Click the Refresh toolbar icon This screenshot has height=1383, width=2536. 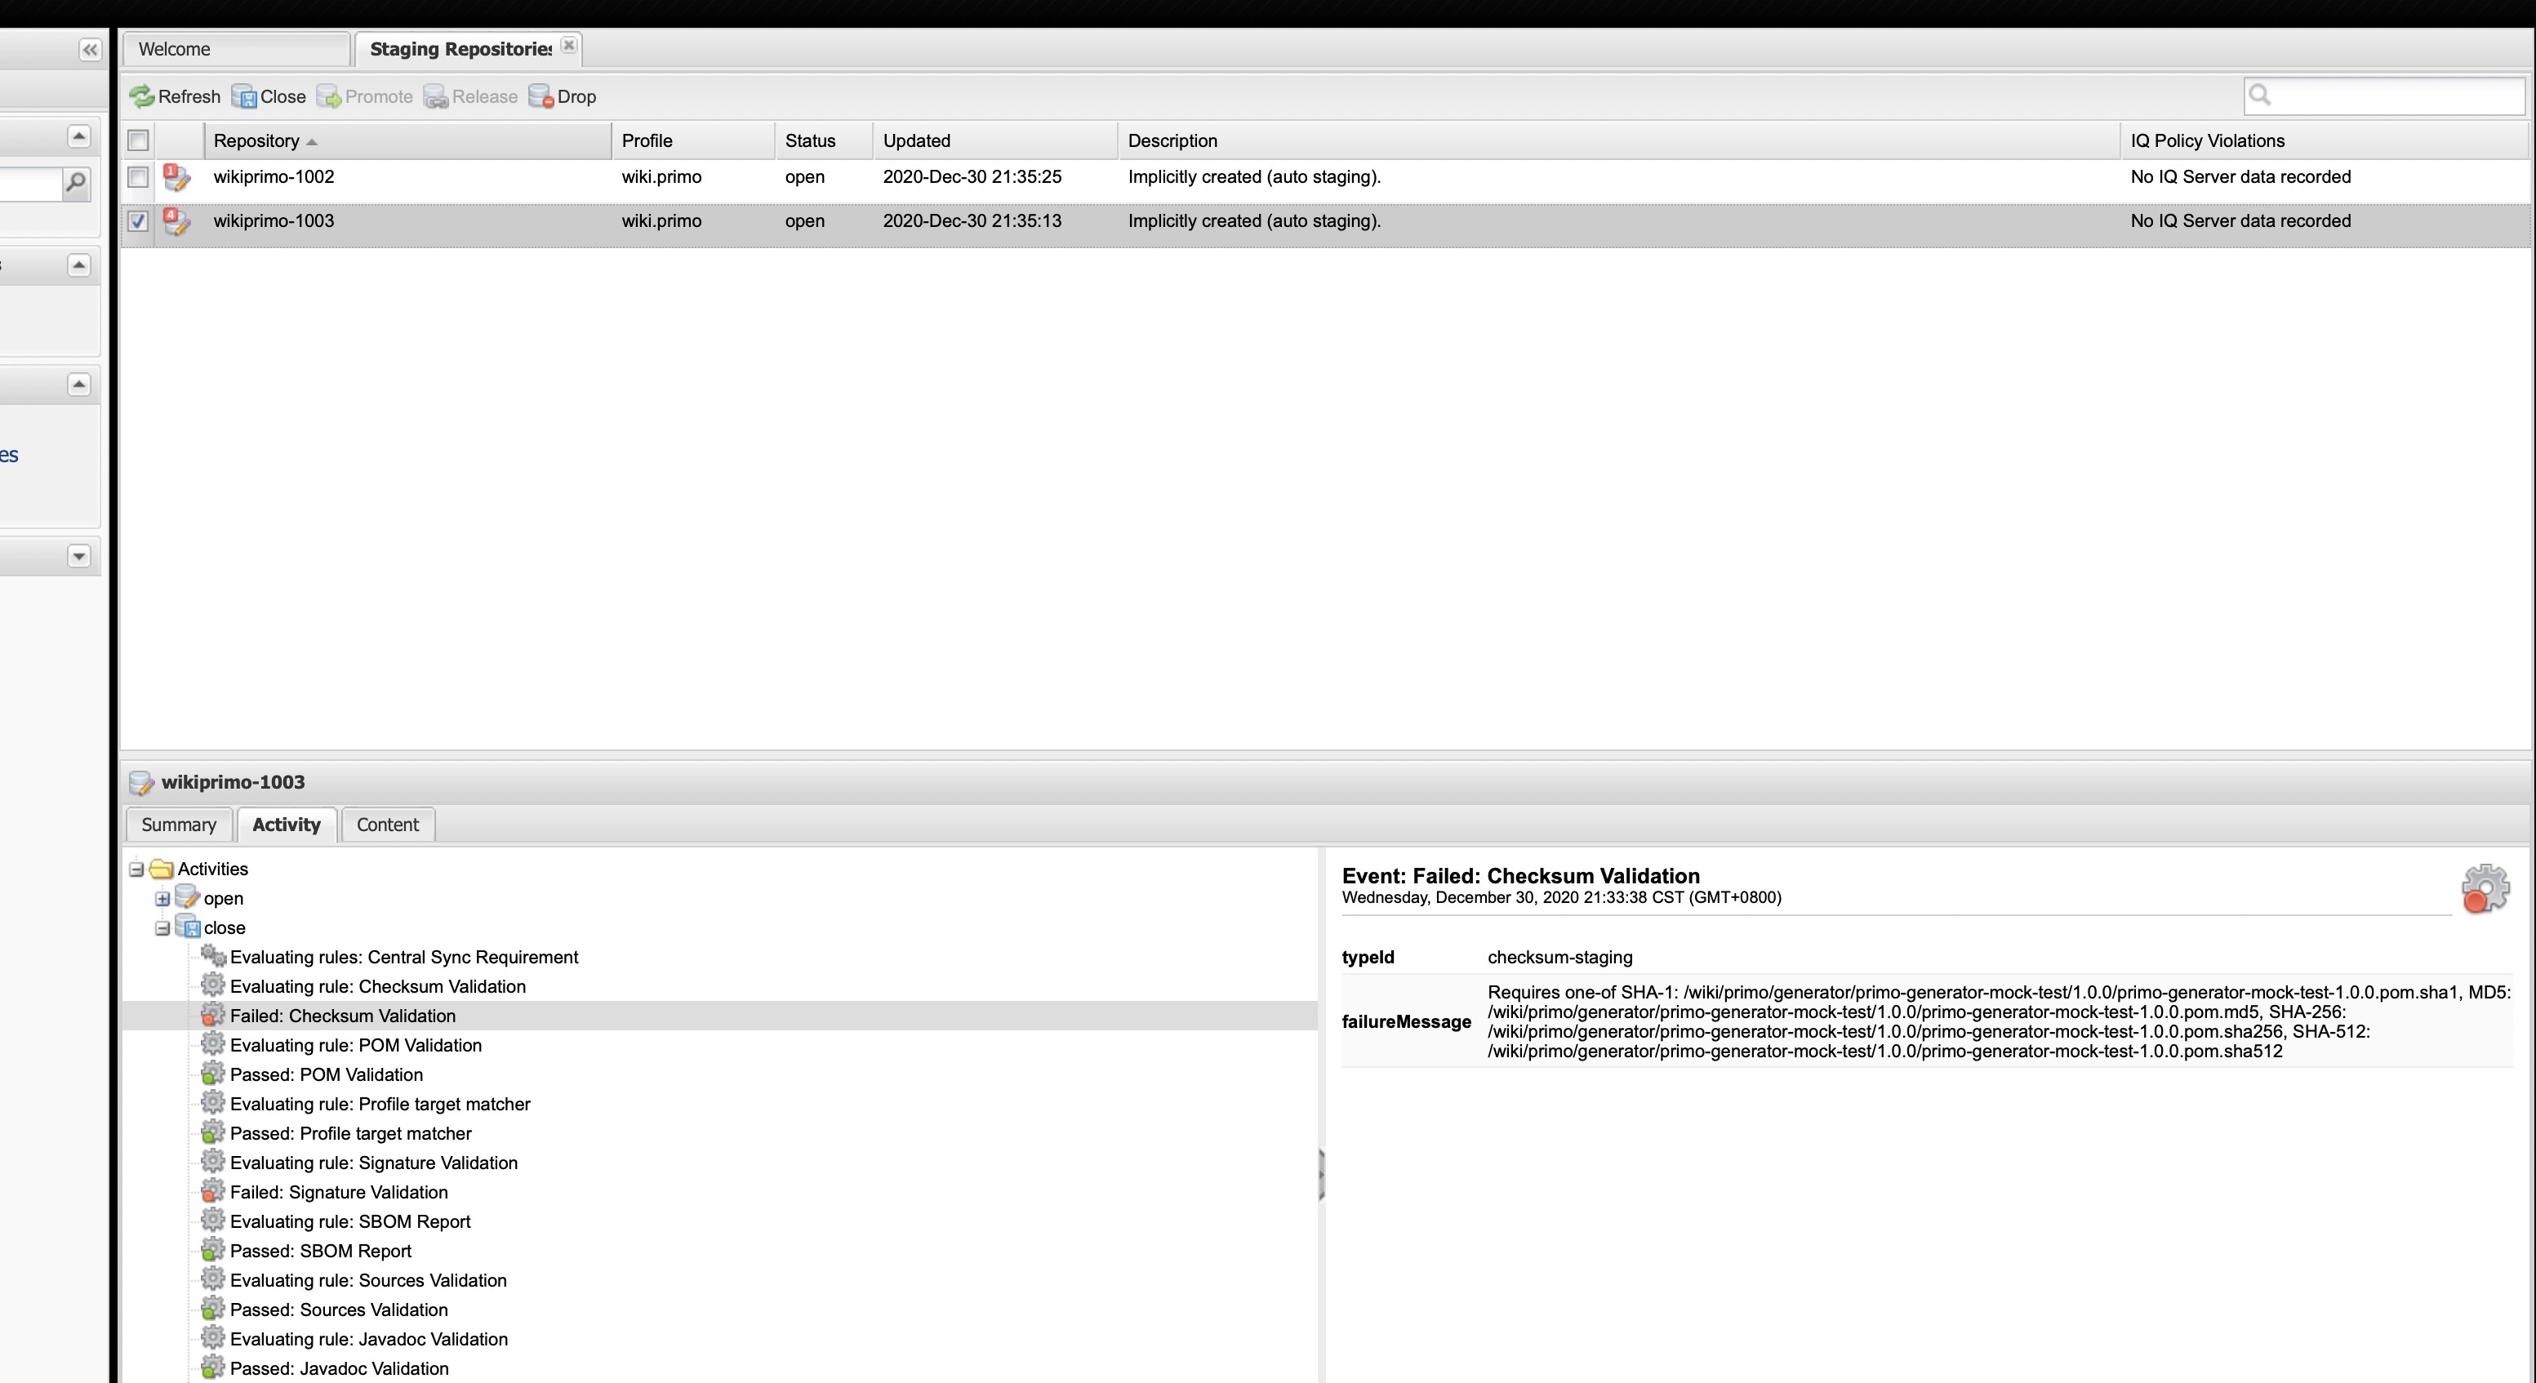click(x=143, y=96)
